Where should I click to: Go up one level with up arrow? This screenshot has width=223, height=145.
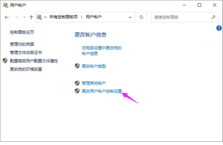(31, 17)
